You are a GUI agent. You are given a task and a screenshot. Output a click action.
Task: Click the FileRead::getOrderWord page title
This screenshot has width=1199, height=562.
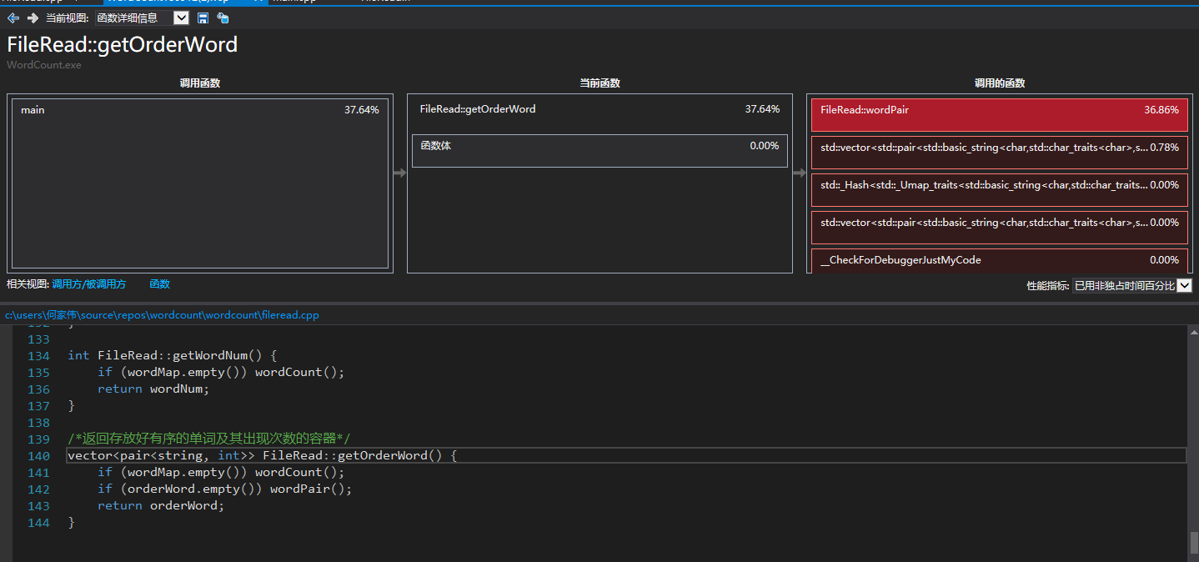pyautogui.click(x=123, y=45)
